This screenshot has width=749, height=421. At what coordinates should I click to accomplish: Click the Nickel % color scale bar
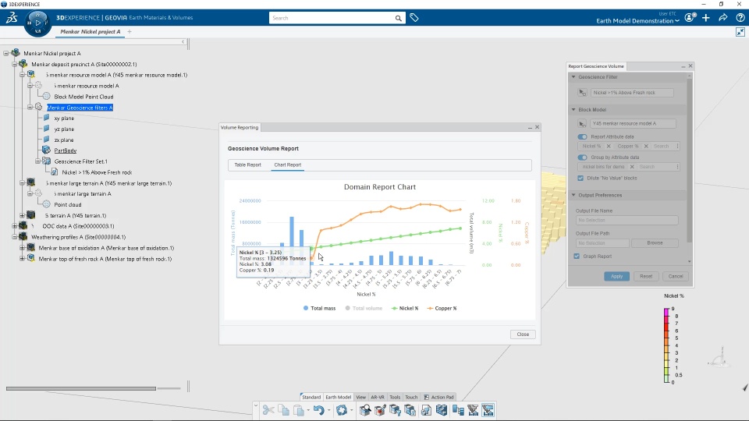click(x=666, y=345)
